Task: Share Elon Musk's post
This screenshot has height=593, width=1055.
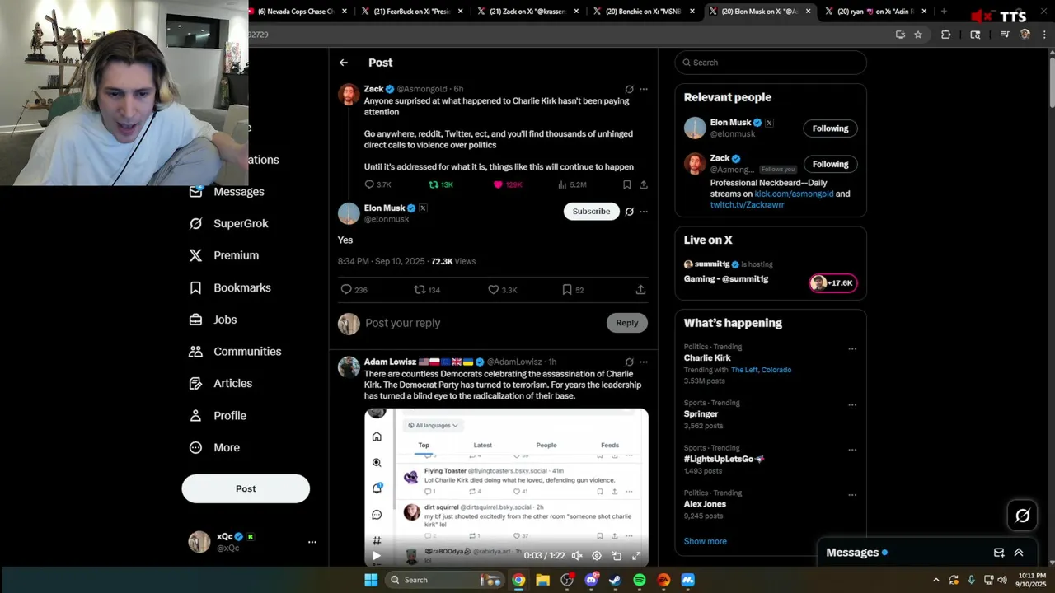Action: pos(640,290)
